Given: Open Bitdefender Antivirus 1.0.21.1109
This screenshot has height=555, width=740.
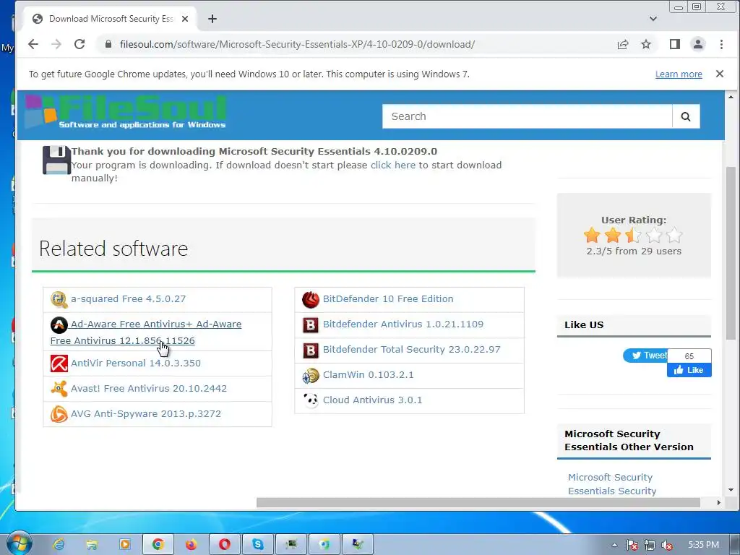Looking at the screenshot, I should 403,324.
